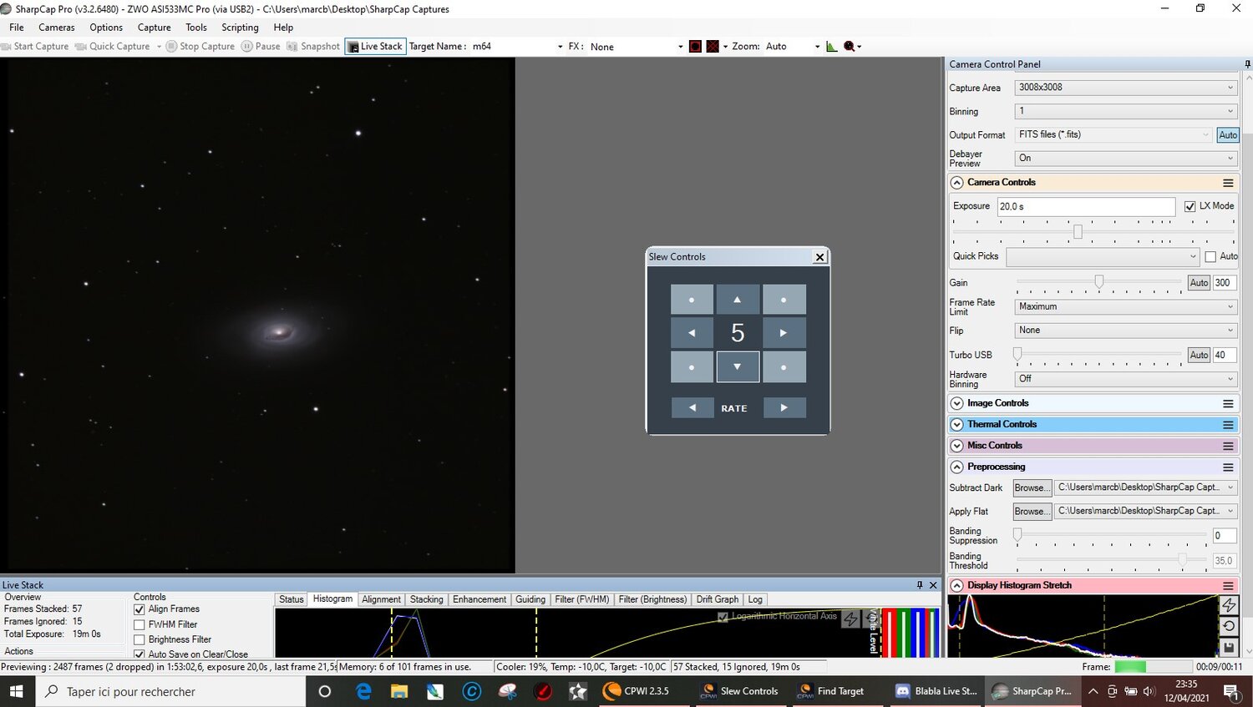
Task: Decrease the slew rate with left arrow
Action: [x=692, y=407]
